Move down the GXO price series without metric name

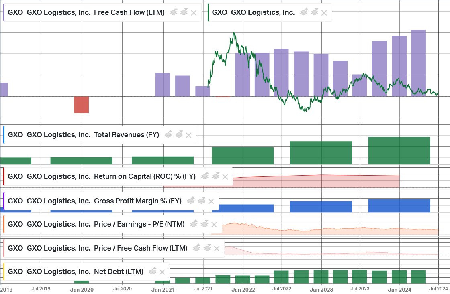coord(315,12)
